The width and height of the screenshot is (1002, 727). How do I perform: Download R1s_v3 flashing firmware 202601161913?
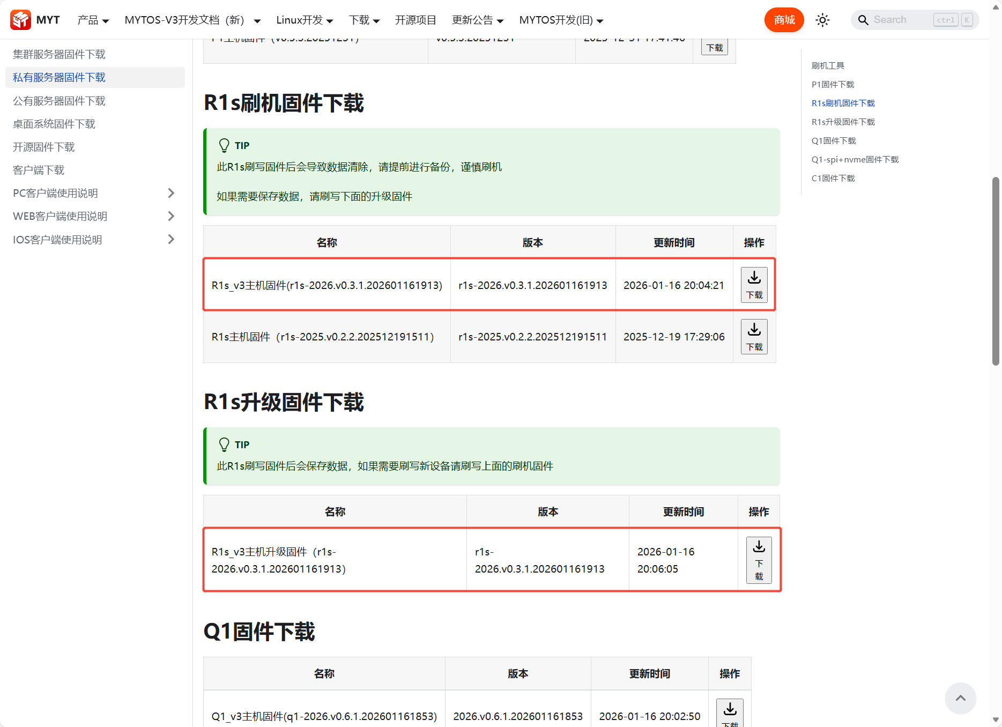(754, 285)
